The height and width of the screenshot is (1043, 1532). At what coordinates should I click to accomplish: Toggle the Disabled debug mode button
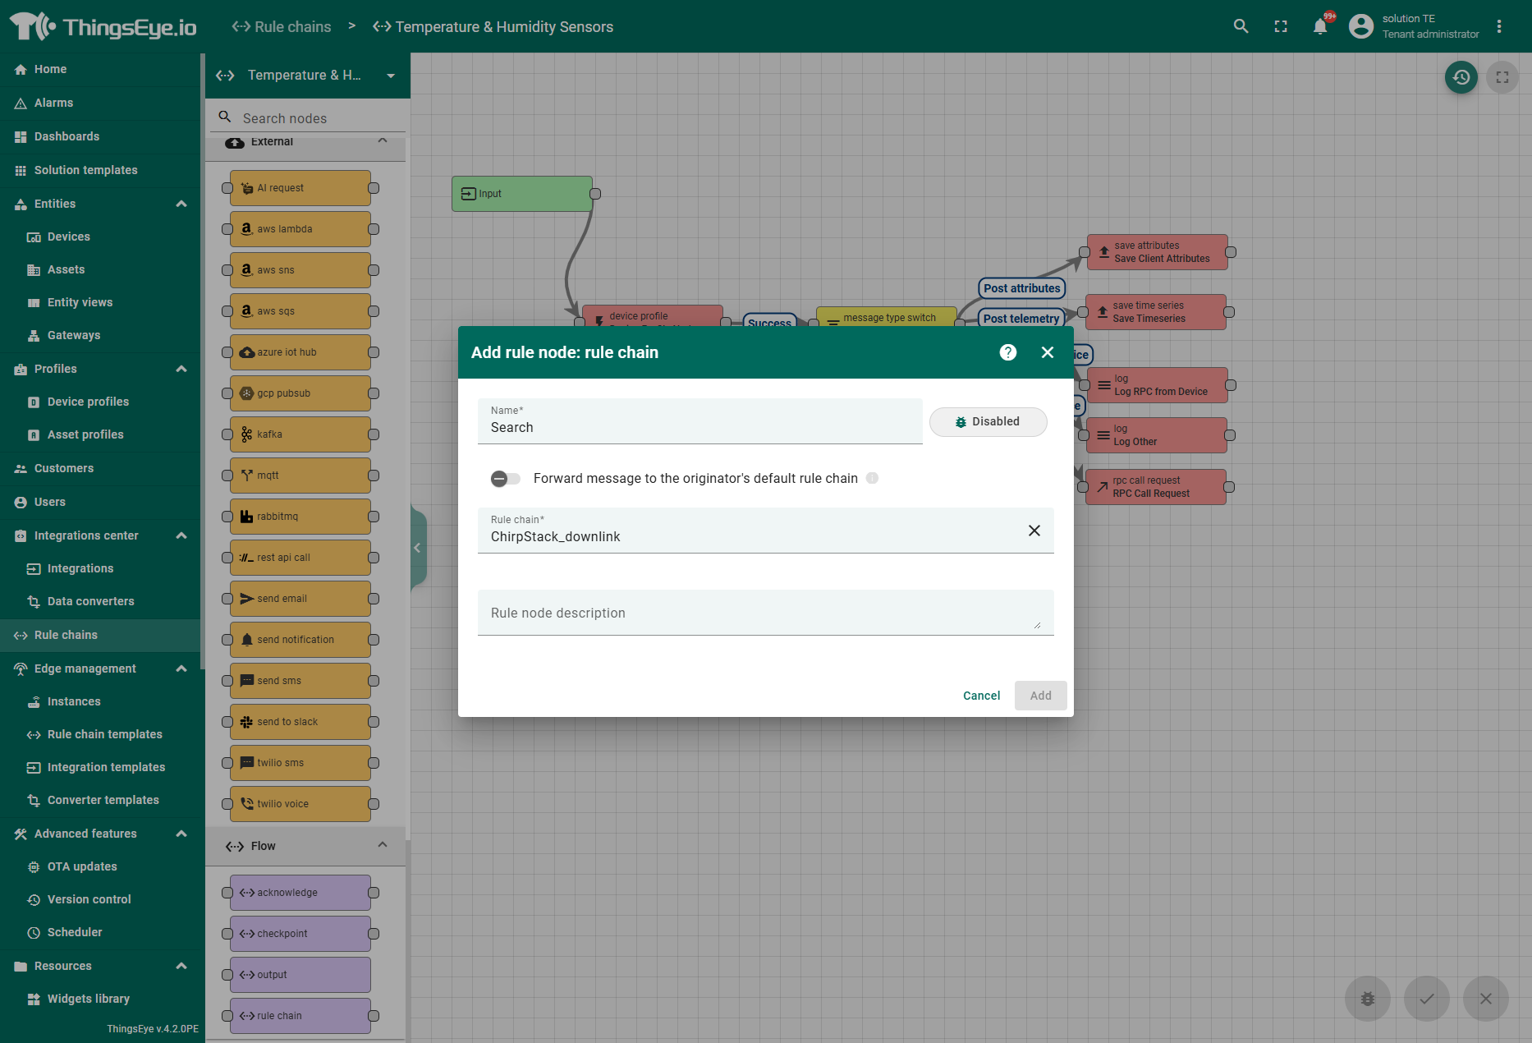tap(988, 422)
